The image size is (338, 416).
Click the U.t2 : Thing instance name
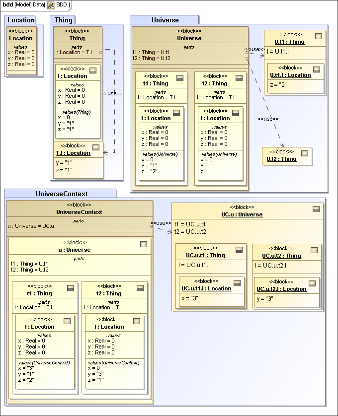[282, 159]
